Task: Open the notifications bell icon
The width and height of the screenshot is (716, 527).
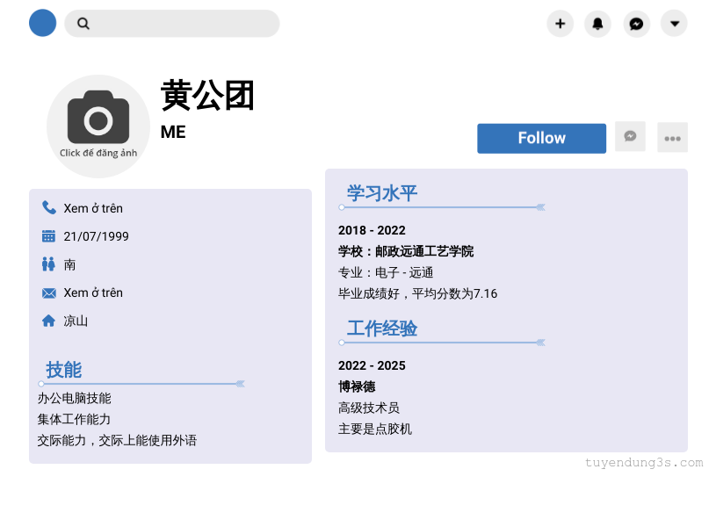Action: (597, 24)
